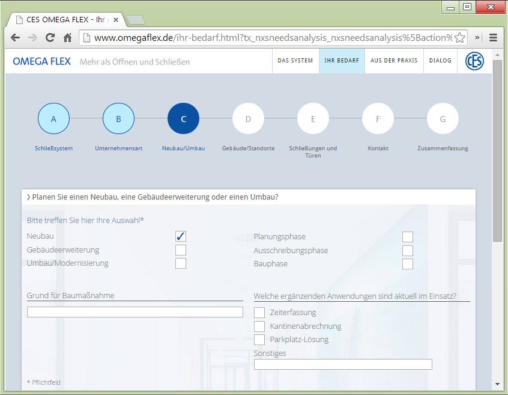Switch to the CES OMEGA FLEX tab

tap(66, 20)
